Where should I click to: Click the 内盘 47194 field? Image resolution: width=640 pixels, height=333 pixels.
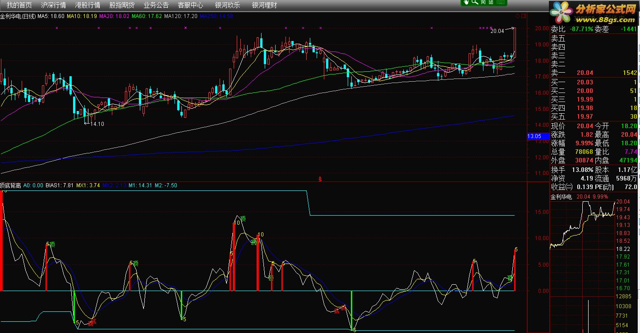pyautogui.click(x=616, y=160)
